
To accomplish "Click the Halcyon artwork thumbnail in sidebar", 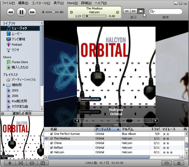I will [22, 138].
